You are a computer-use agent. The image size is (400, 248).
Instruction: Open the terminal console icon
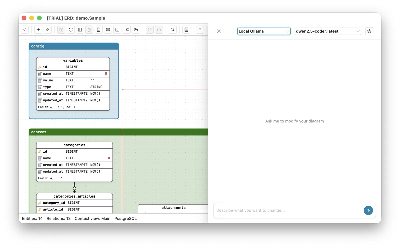click(117, 30)
